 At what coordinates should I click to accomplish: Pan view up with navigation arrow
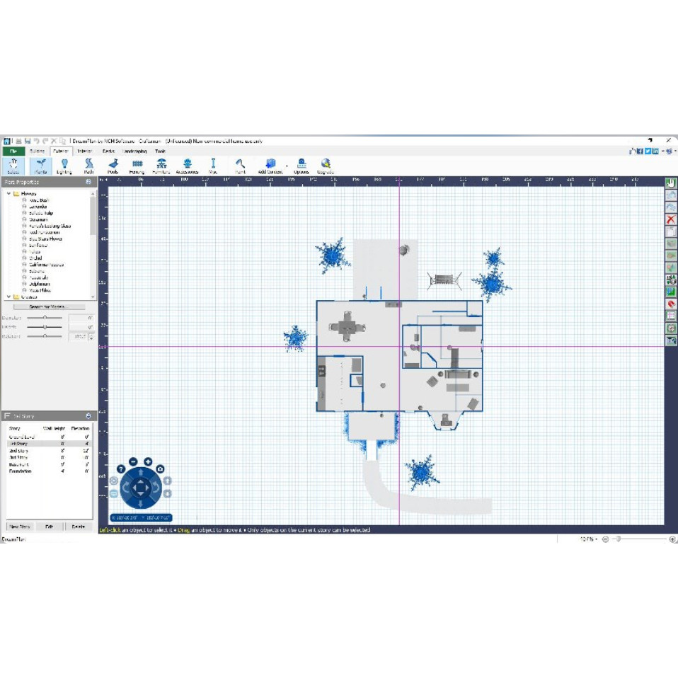[141, 473]
